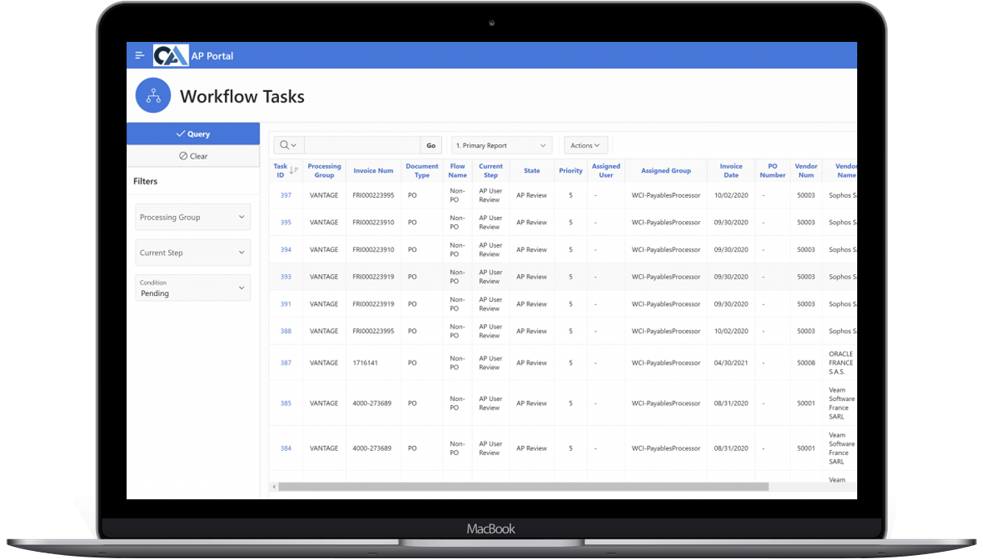This screenshot has width=983, height=559.
Task: Open the Actions menu
Action: [585, 145]
